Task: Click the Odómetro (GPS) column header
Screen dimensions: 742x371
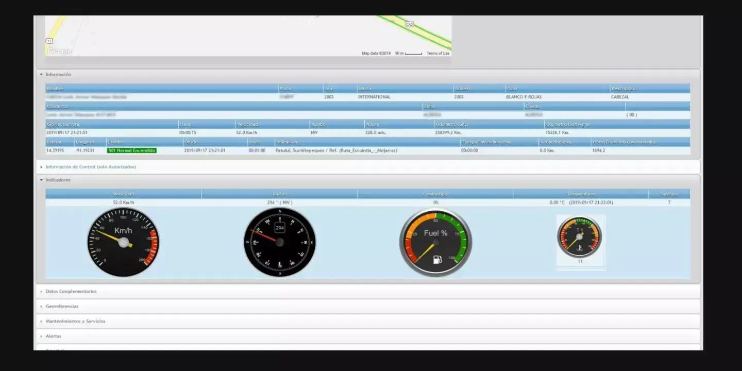Action: 489,124
